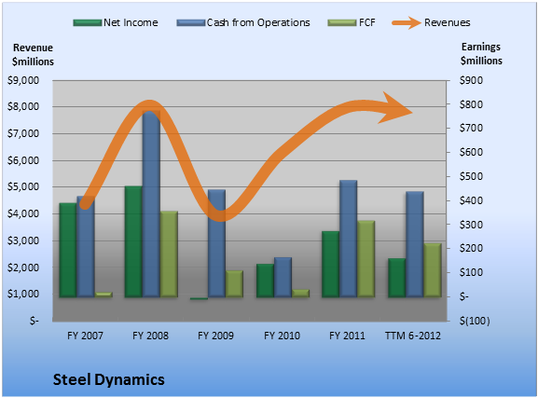Select the 'FCF' legend label

pos(367,22)
